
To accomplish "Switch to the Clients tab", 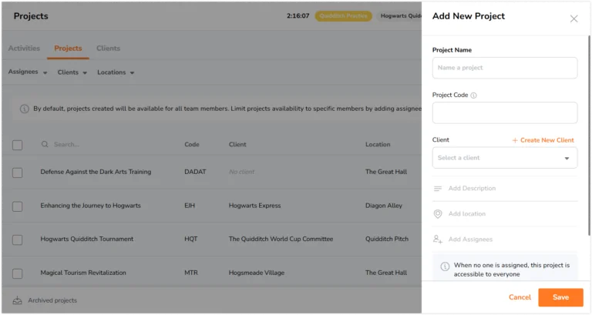I will (x=108, y=49).
